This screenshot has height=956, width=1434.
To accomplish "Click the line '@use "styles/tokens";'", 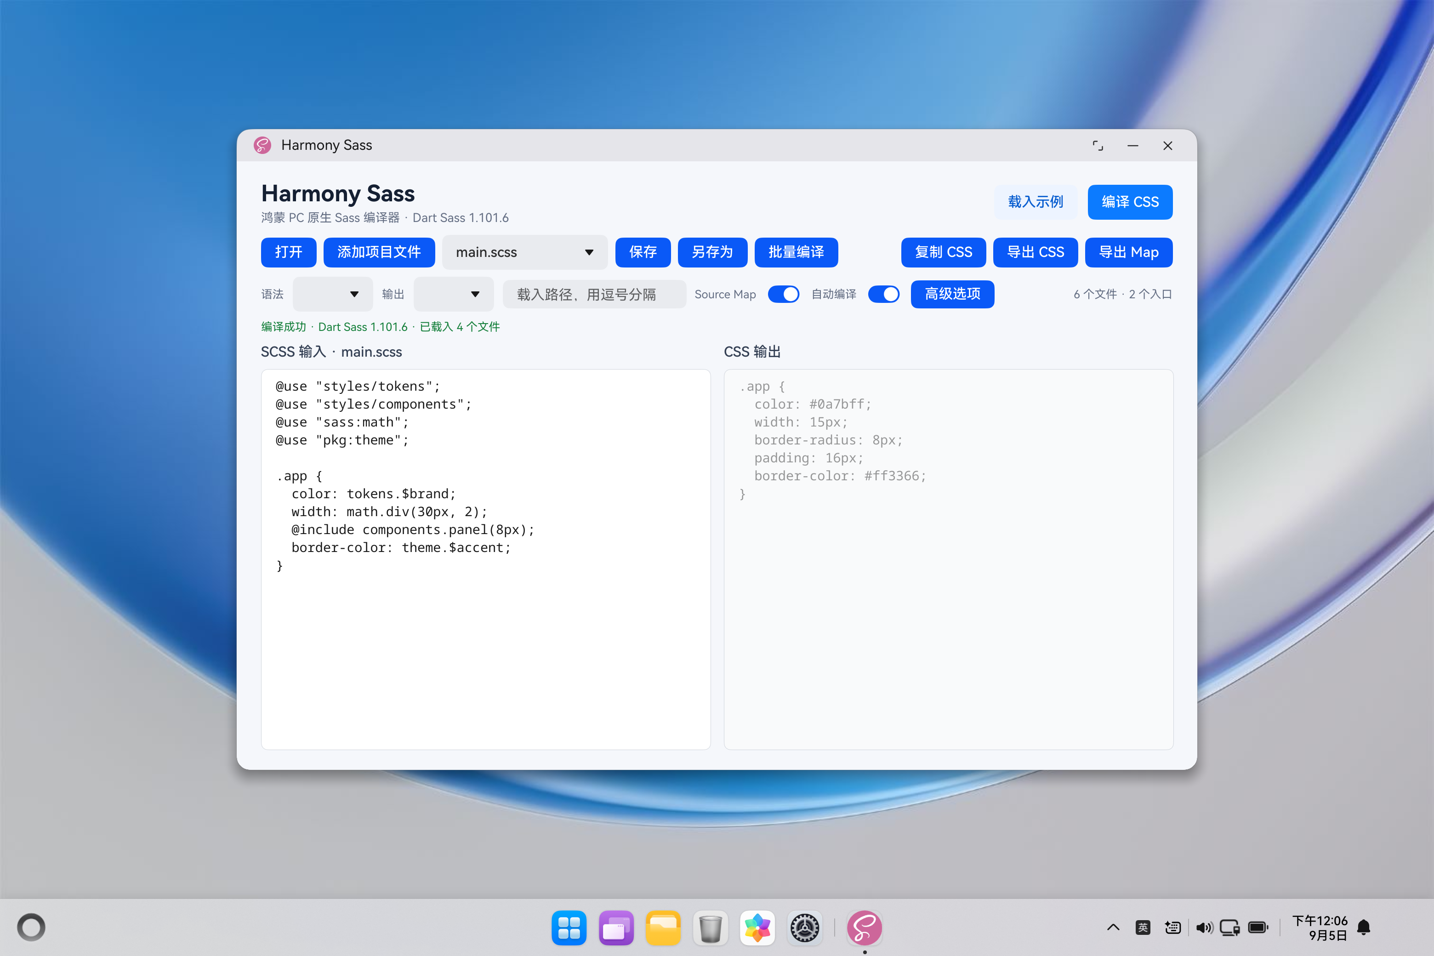I will [358, 387].
